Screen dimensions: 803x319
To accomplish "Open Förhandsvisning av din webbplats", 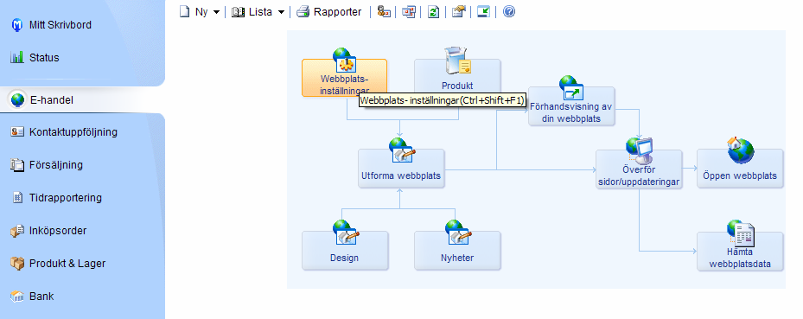I will click(x=571, y=106).
